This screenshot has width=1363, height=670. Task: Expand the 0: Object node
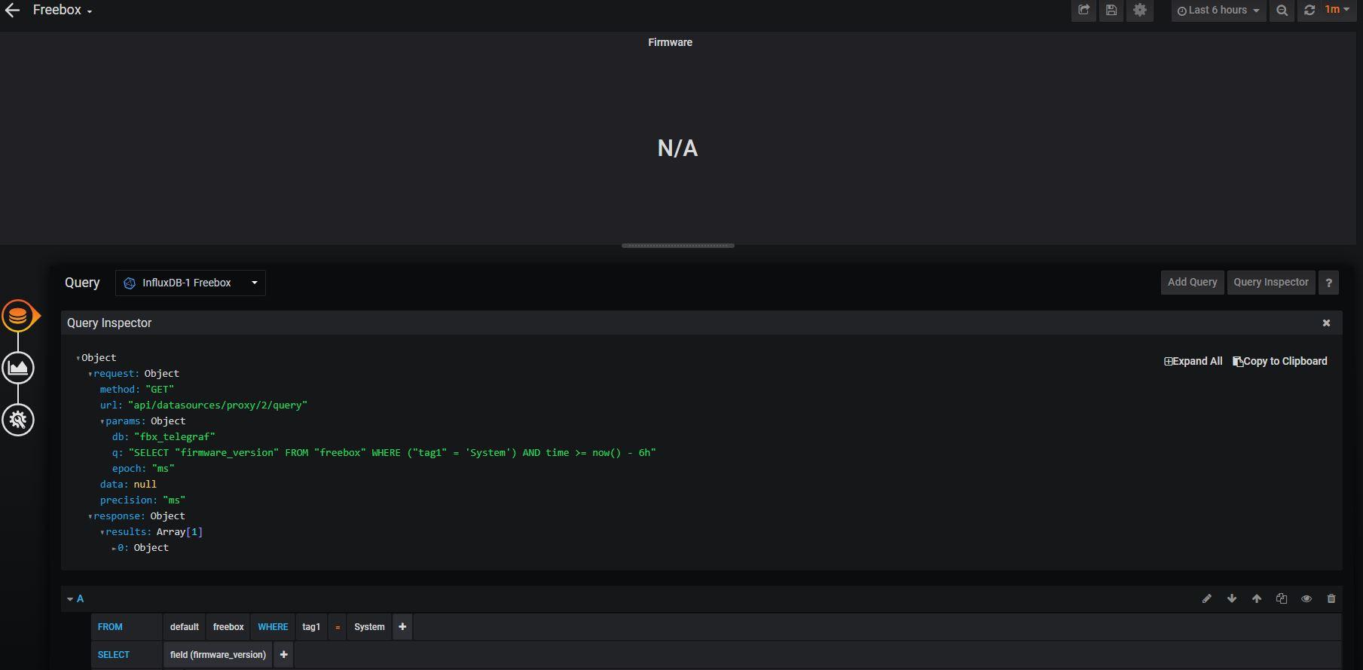[115, 548]
